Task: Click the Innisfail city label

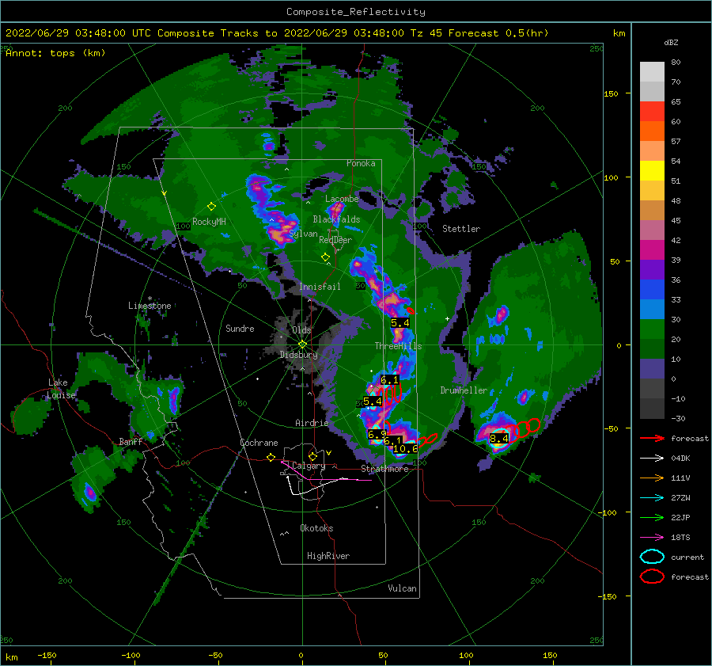Action: [x=320, y=287]
